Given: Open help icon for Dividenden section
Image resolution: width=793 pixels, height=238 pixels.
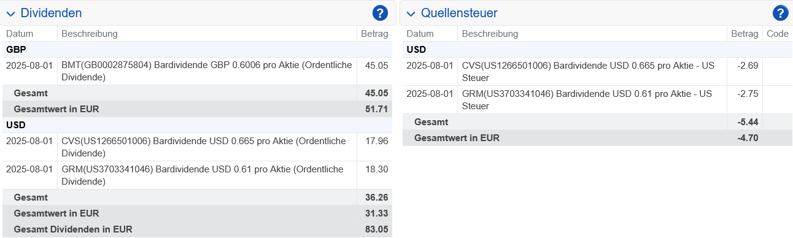Looking at the screenshot, I should pyautogui.click(x=380, y=13).
